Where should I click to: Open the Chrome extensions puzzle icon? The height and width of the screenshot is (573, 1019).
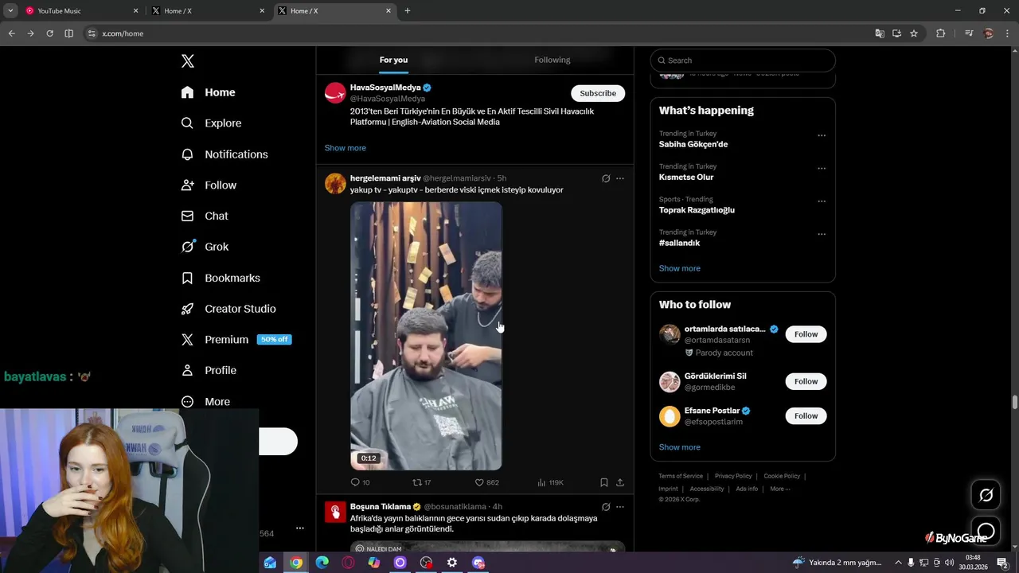pos(941,33)
